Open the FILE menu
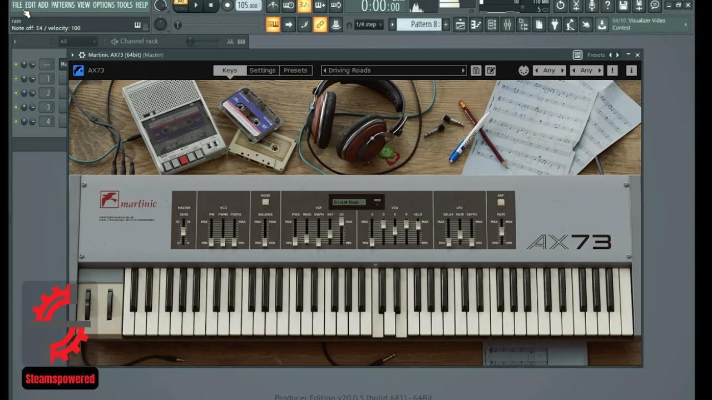Image resolution: width=712 pixels, height=400 pixels. (x=17, y=5)
